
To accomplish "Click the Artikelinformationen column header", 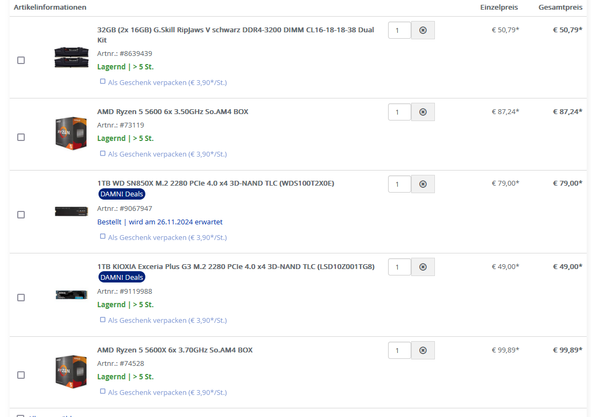I will [50, 7].
